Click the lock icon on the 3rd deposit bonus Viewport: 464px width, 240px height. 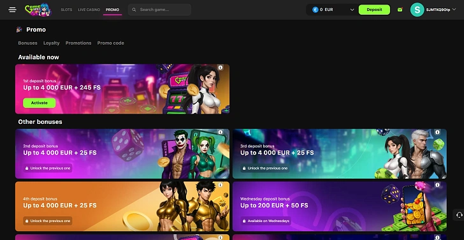click(x=244, y=169)
